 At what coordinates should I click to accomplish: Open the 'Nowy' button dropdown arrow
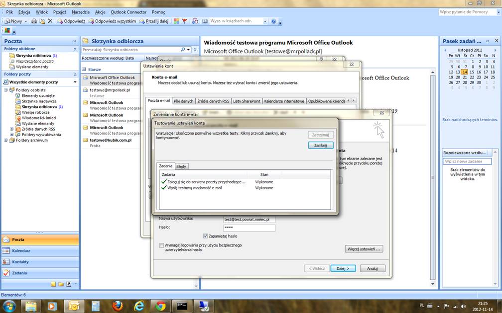click(x=25, y=21)
